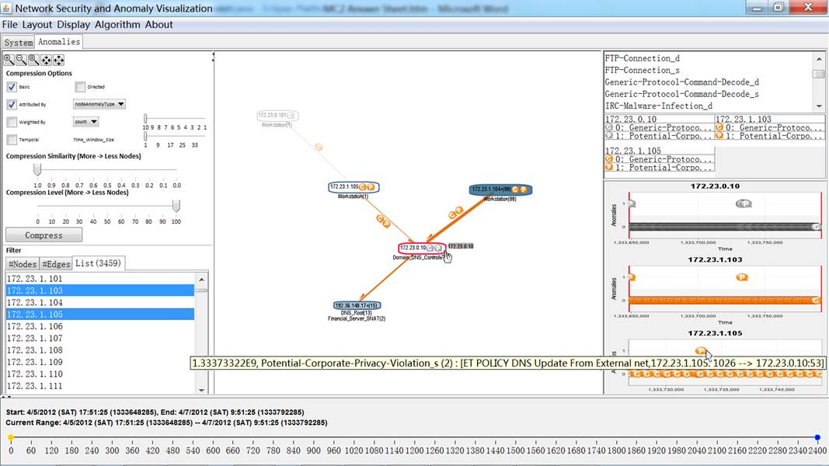The image size is (829, 466).
Task: Select 172.23.1.110 in the list
Action: [x=100, y=374]
